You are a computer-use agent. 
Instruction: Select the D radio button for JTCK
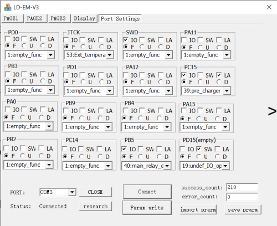pyautogui.click(x=101, y=47)
